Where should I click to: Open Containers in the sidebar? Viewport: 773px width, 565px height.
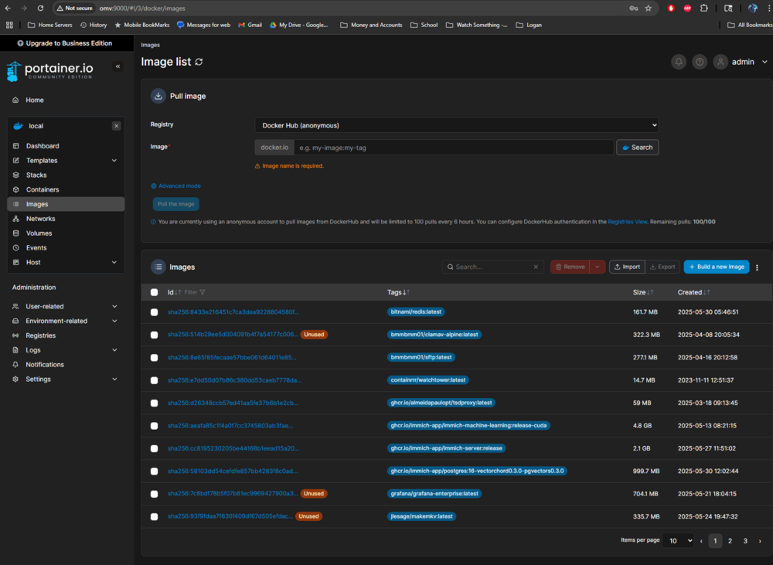point(43,190)
